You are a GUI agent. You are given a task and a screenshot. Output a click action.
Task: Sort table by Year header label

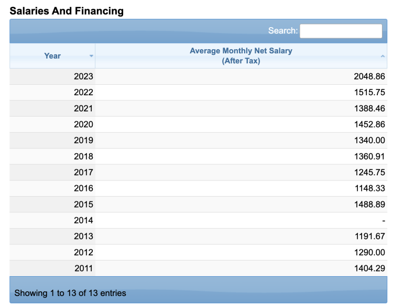point(52,56)
